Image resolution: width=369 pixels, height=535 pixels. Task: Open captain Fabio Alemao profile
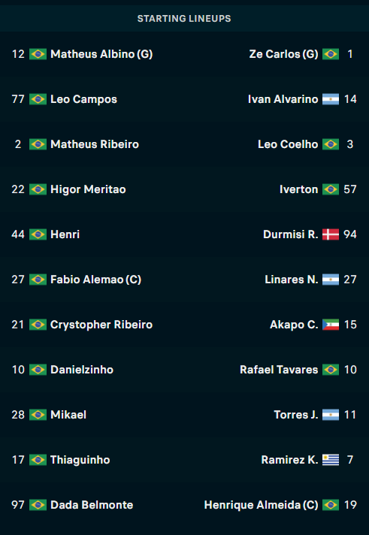95,280
